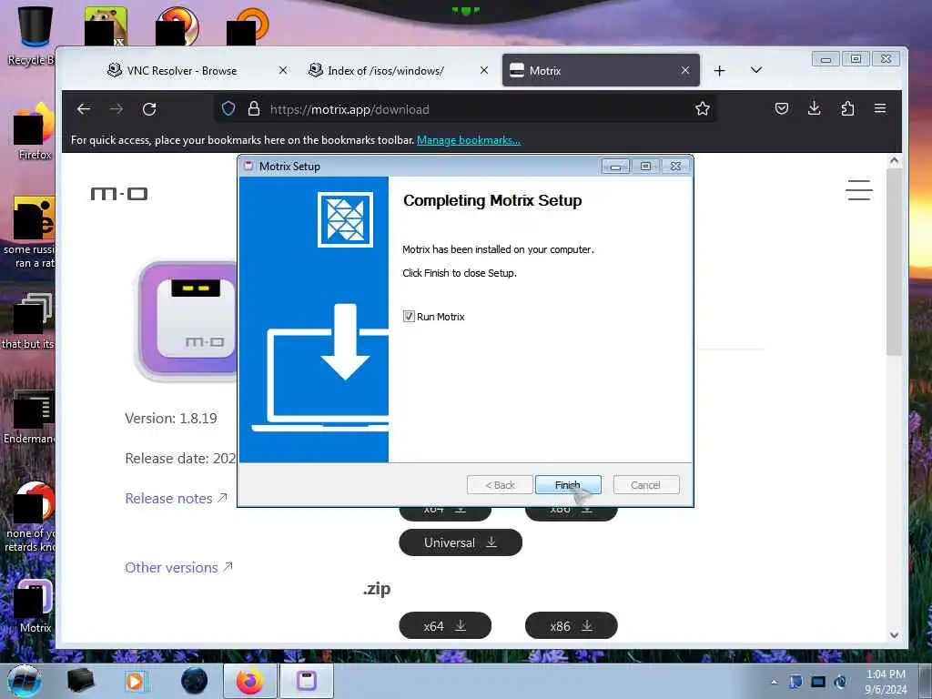
Task: Click the taskbar clock showing 1:04 PM
Action: [886, 682]
